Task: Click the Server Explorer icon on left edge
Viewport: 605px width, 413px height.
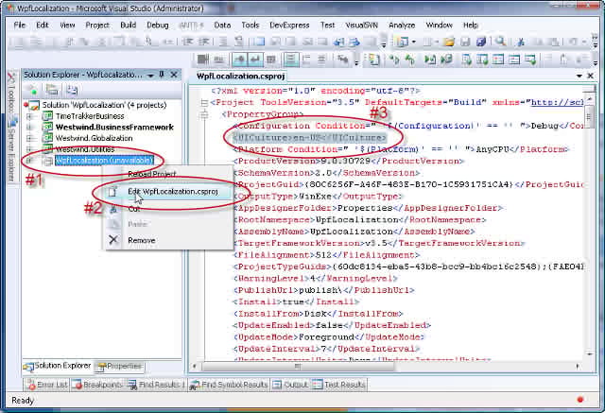Action: [x=12, y=123]
